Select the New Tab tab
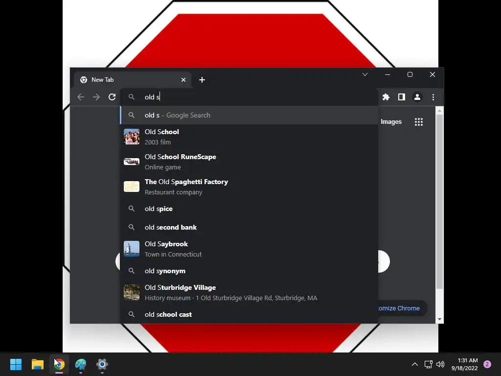Viewport: 501px width, 376px height. click(132, 80)
